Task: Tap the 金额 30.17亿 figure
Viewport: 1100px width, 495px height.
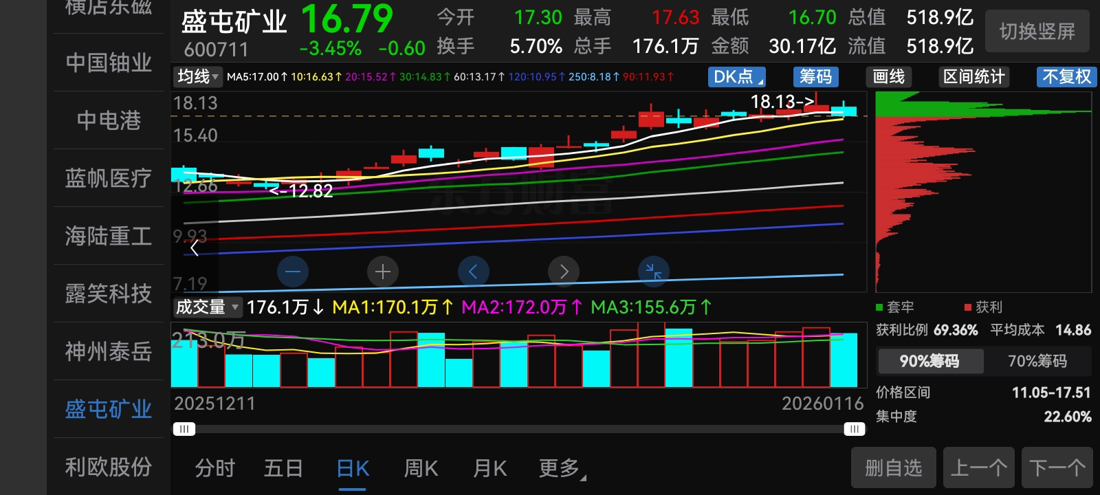Action: (x=802, y=46)
